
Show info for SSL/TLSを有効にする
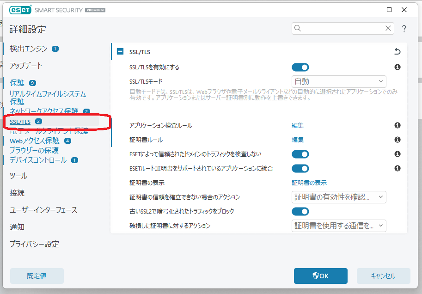coord(397,67)
